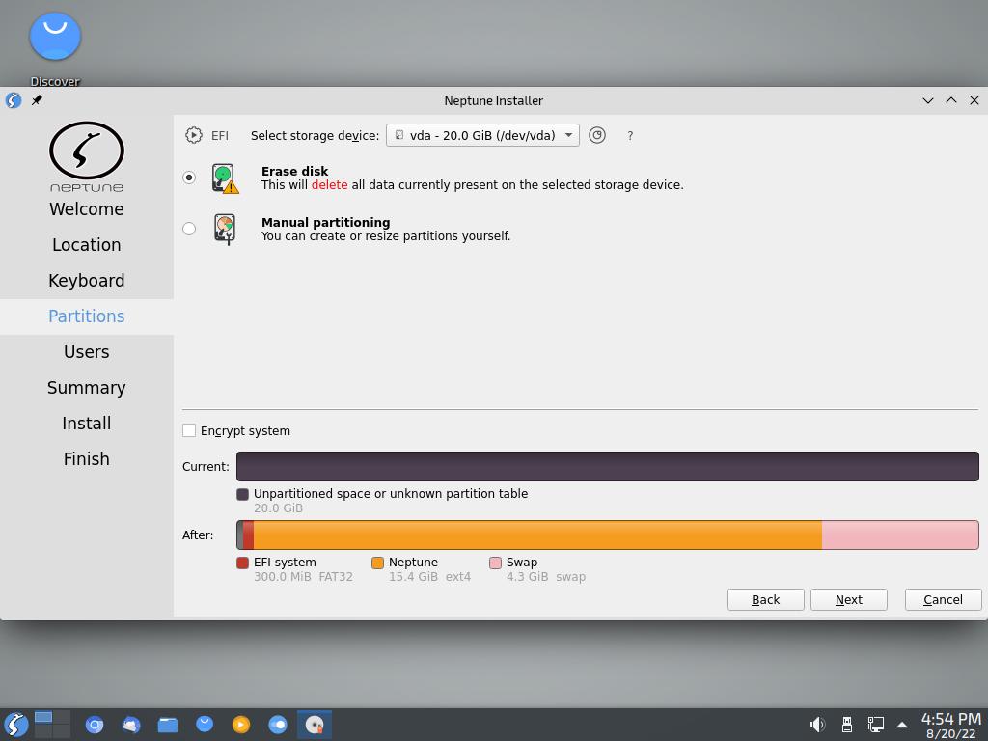Viewport: 988px width, 741px height.
Task: Open window menu icon in title bar
Action: click(14, 100)
